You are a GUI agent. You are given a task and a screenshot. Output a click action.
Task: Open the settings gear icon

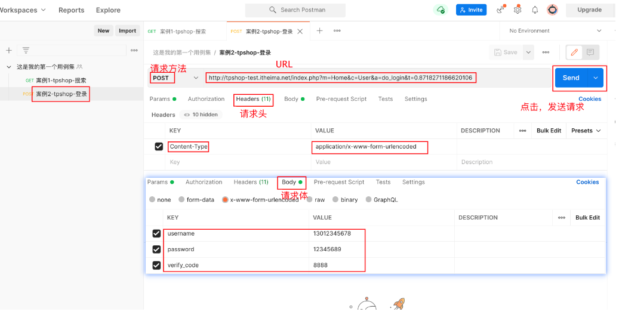coord(518,10)
